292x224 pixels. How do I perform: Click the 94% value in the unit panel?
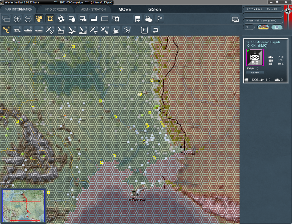(281, 64)
